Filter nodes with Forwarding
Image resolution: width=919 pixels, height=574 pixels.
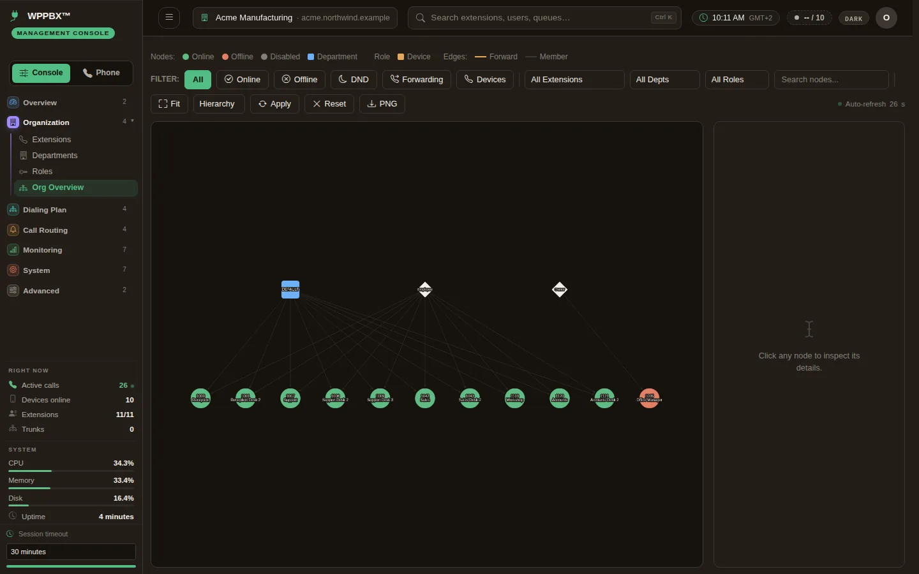(417, 80)
